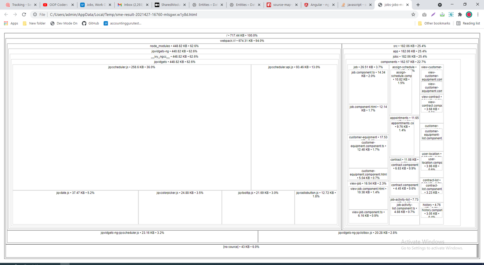
Task: Select the job.component.html block
Action: 368,119
